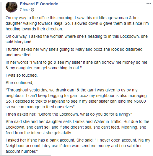Screen dimensions: 153x156
Task: Click paragraph starting 'On my way to the office'
Action: (x=77, y=23)
